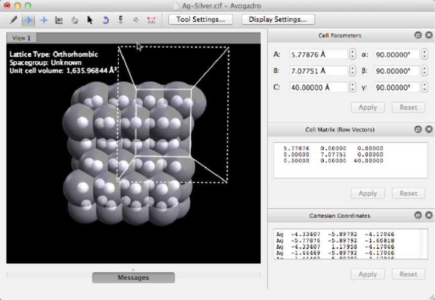This screenshot has width=435, height=300.
Task: Select the black arrow Selection tool
Action: (x=90, y=20)
